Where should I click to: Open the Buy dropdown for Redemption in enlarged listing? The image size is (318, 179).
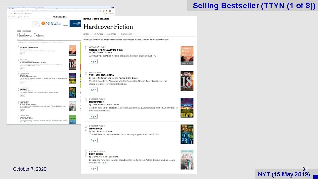tap(93, 116)
